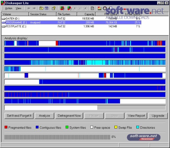Image resolution: width=170 pixels, height=148 pixels.
Task: Sort by the Capacity column header
Action: click(86, 14)
